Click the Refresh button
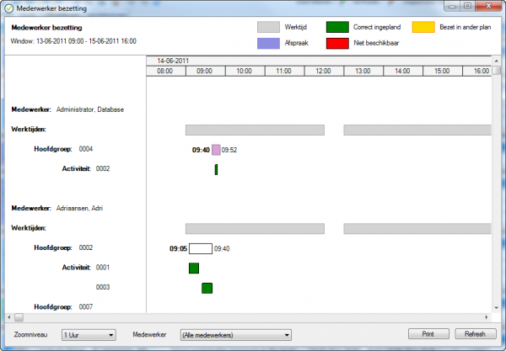 475,334
